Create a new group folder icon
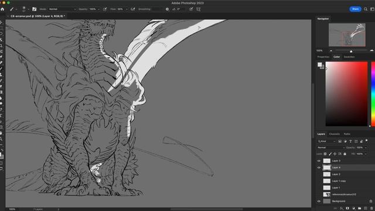Screen dimensions: 375x211 pyautogui.click(x=359, y=209)
